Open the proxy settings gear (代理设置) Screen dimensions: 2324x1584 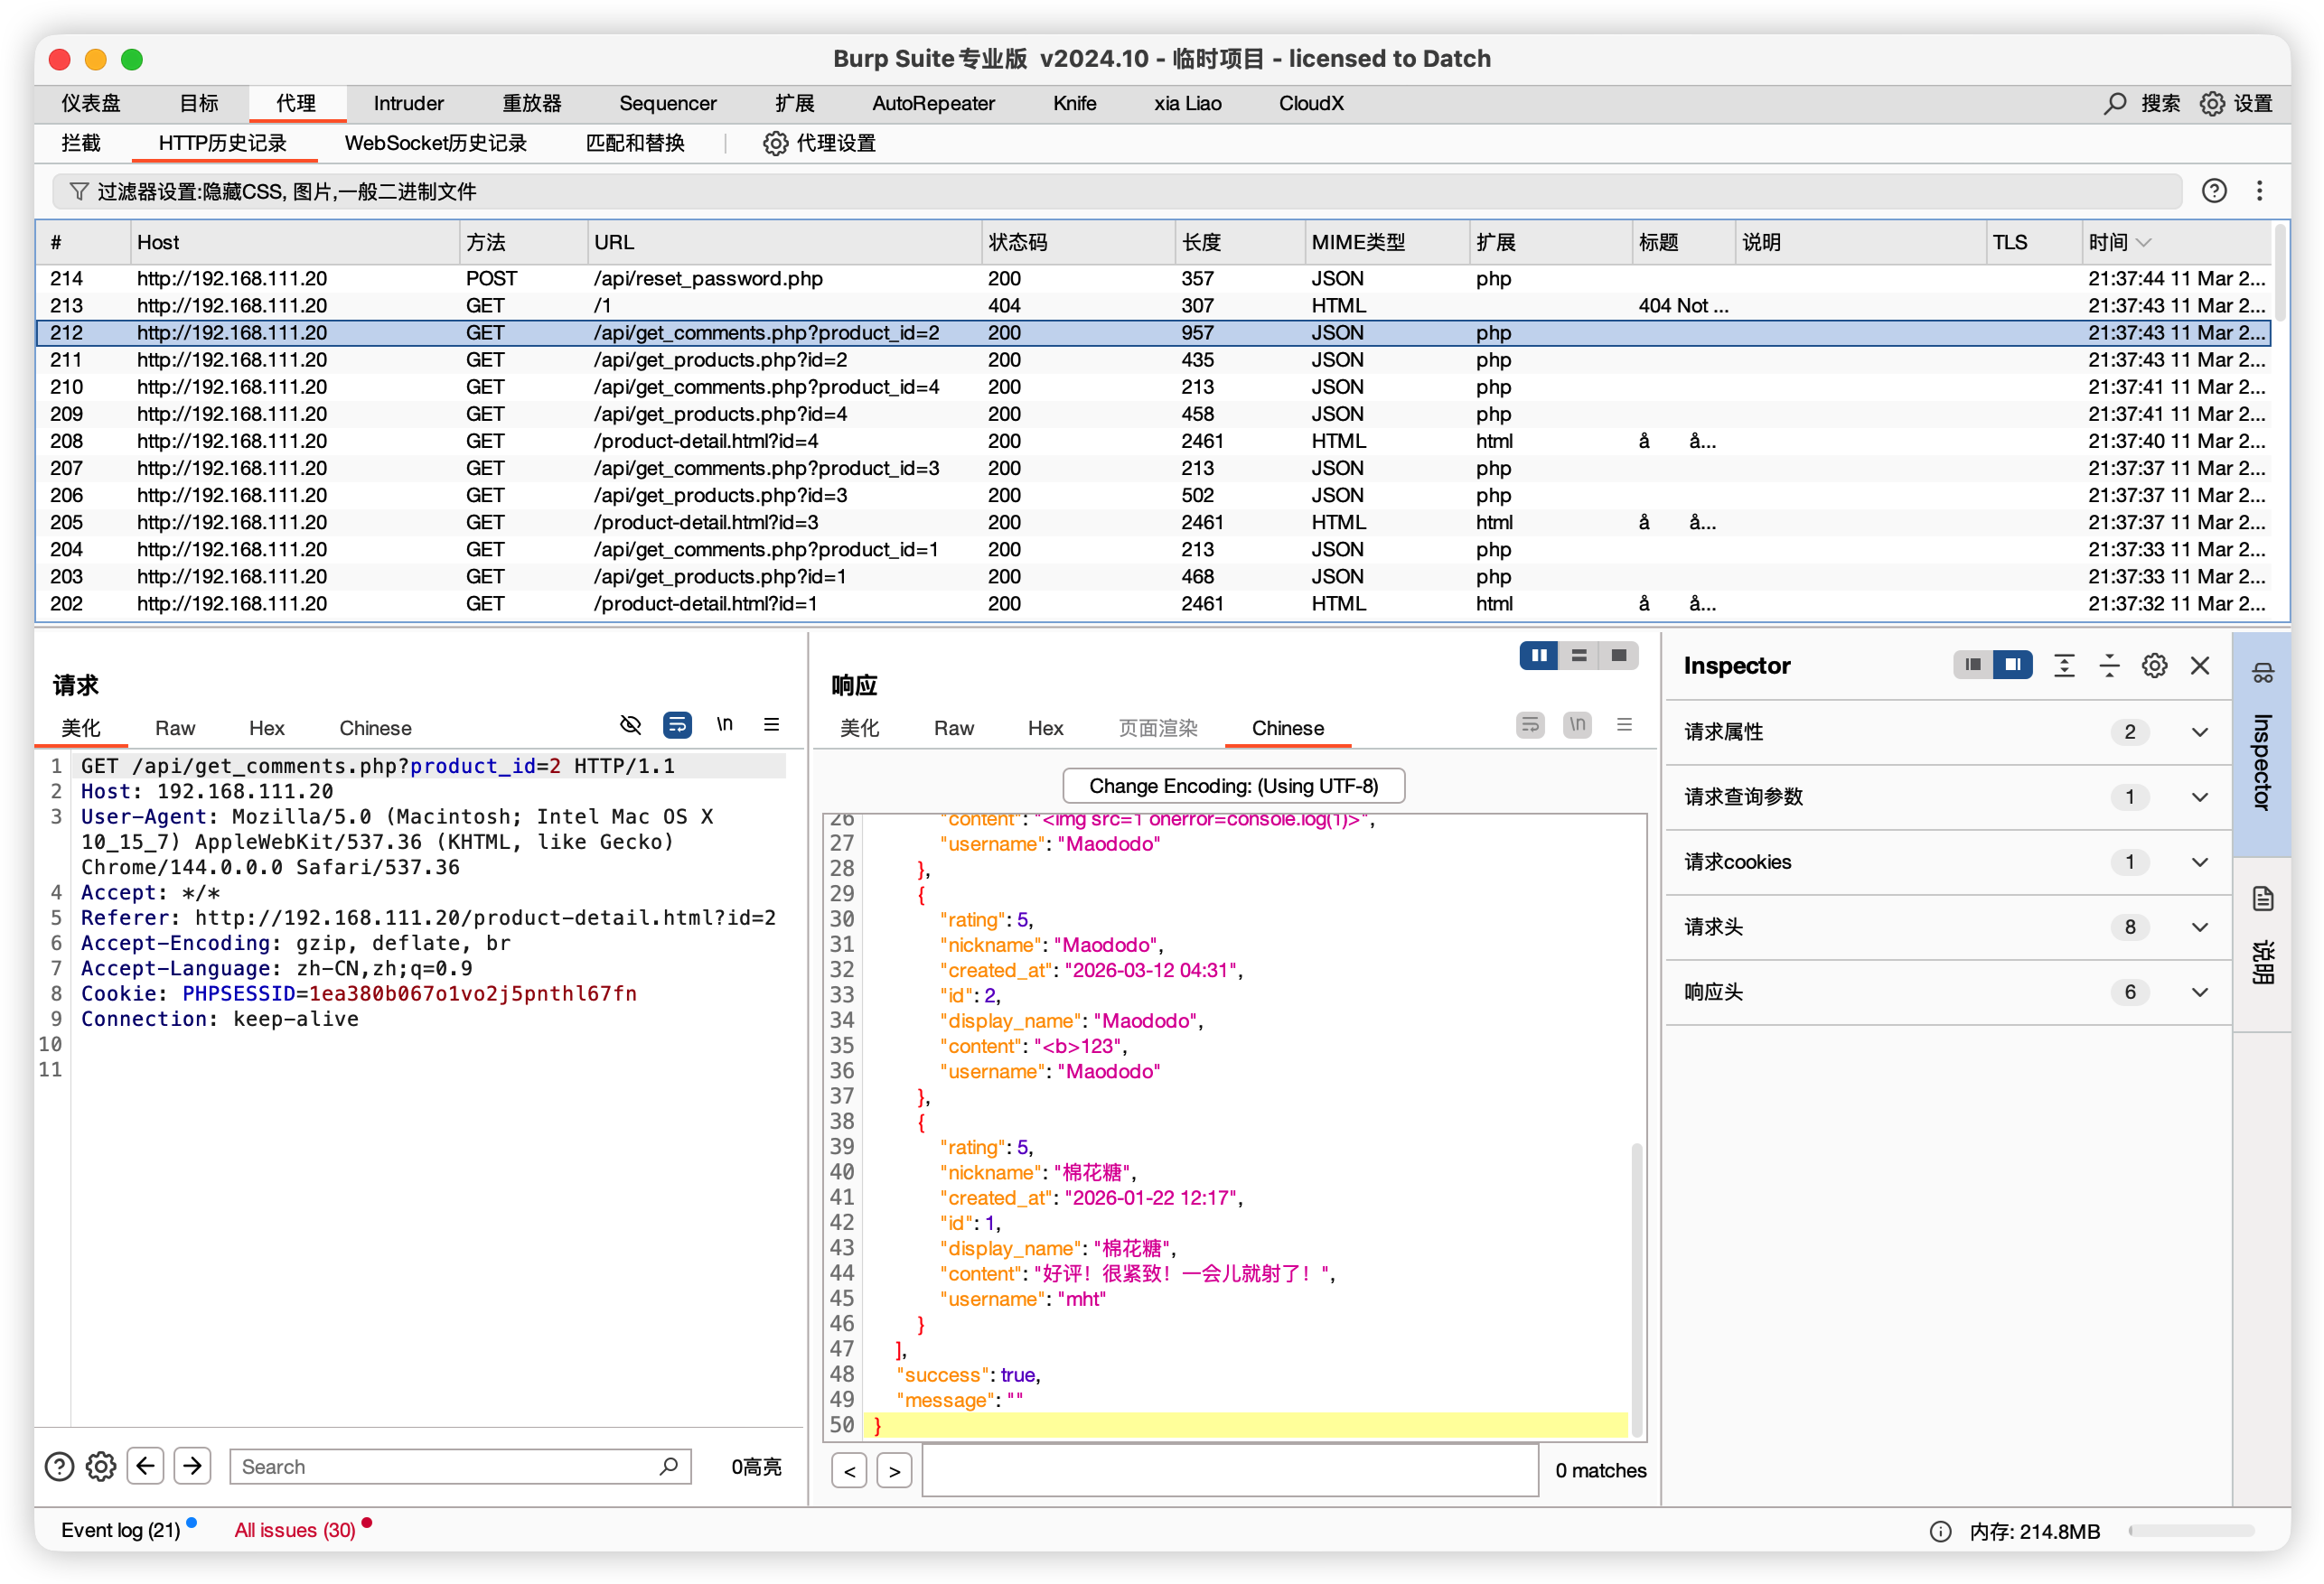pos(775,143)
